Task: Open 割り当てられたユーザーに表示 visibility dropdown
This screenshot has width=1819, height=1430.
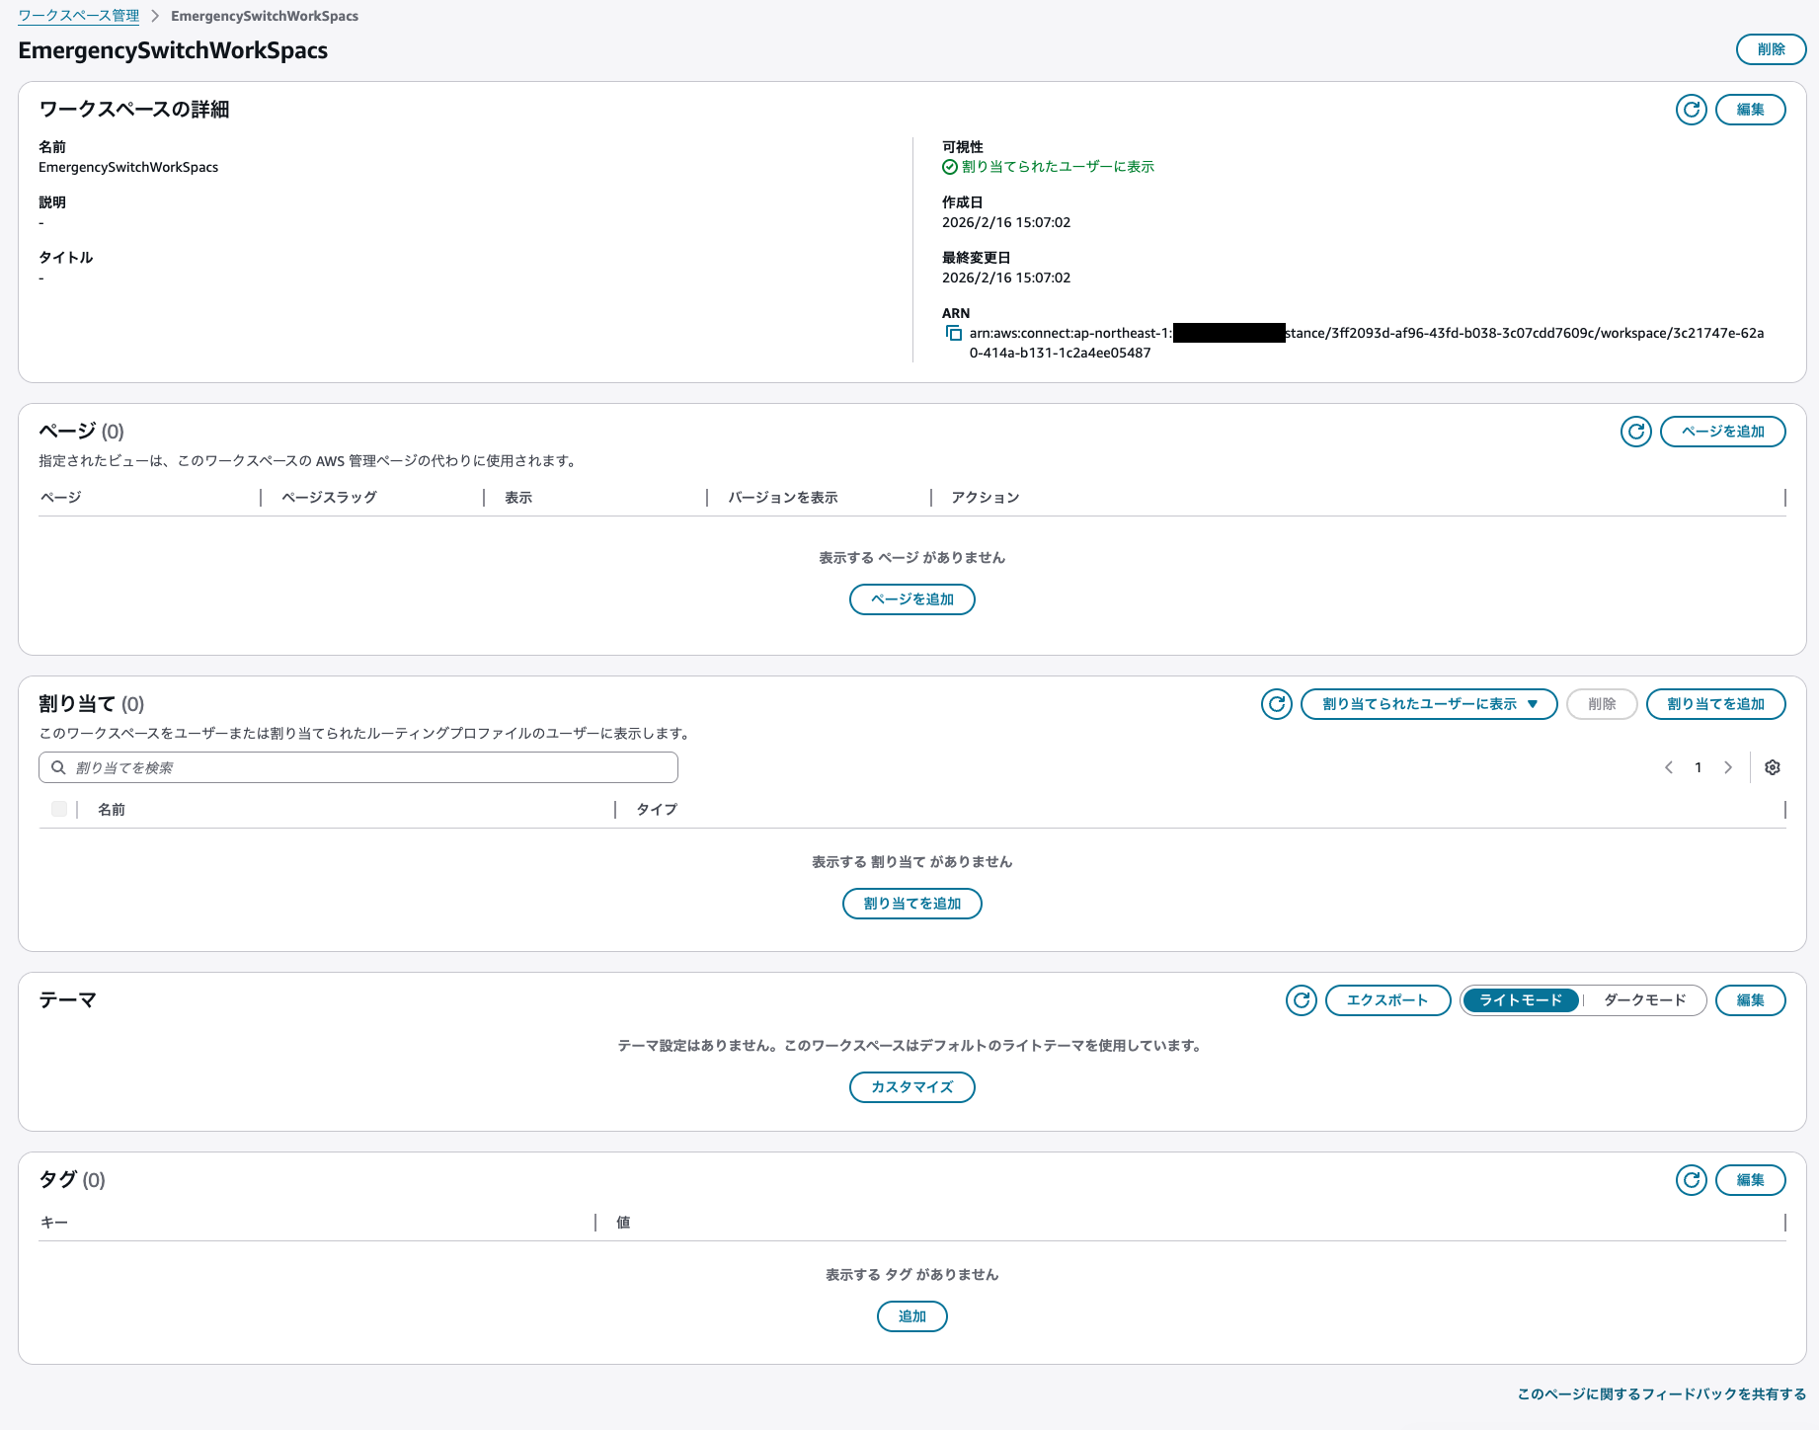Action: 1428,704
